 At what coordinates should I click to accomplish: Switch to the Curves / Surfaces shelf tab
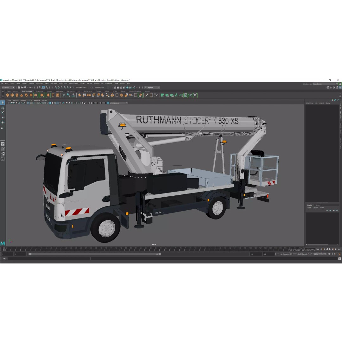(12, 91)
